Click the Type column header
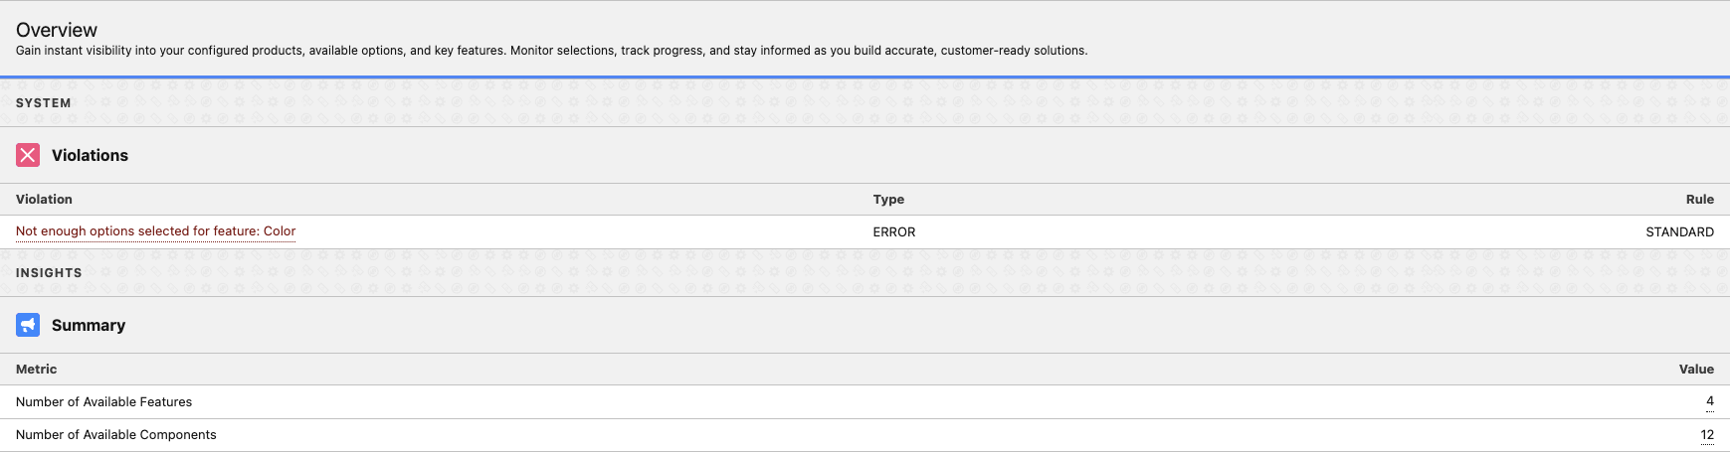 tap(888, 199)
